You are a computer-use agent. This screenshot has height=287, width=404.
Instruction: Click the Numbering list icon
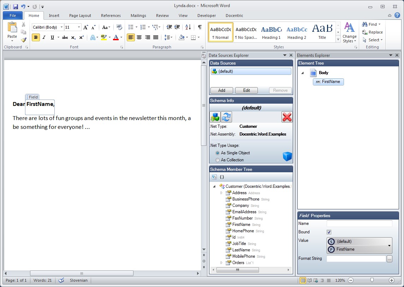[x=143, y=27]
